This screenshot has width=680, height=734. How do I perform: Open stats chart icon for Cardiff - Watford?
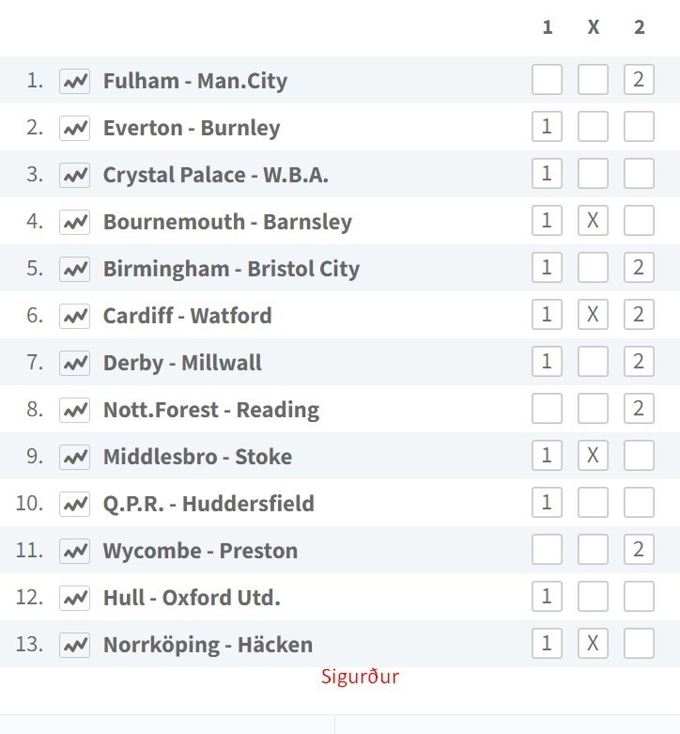(74, 316)
